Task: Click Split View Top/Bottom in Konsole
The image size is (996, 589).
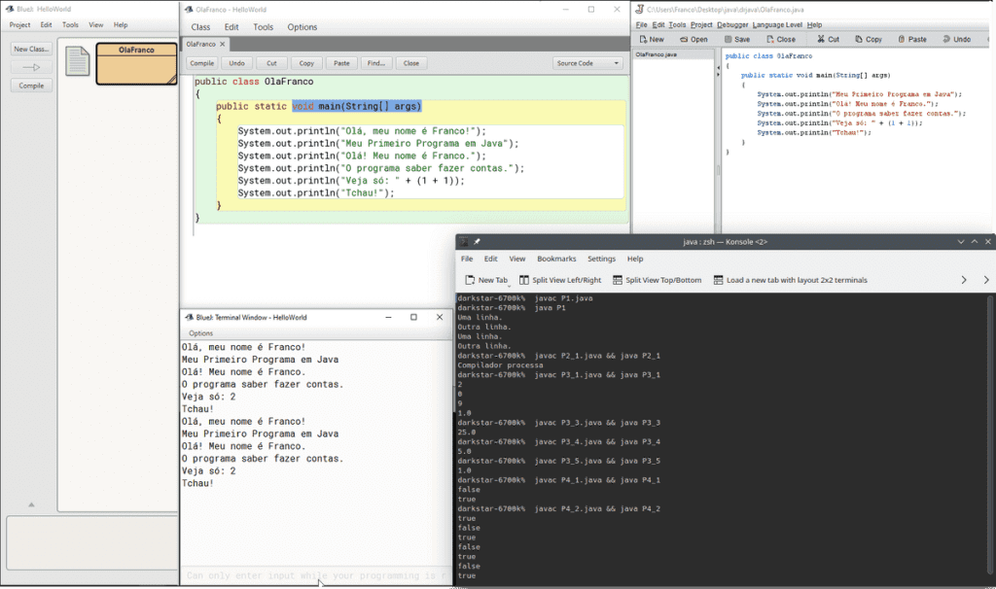Action: click(657, 280)
